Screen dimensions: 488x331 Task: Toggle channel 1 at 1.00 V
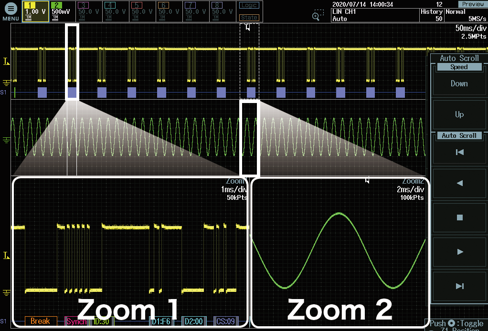click(35, 11)
